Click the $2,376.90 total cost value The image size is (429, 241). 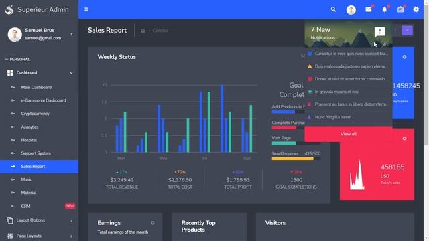pos(180,180)
